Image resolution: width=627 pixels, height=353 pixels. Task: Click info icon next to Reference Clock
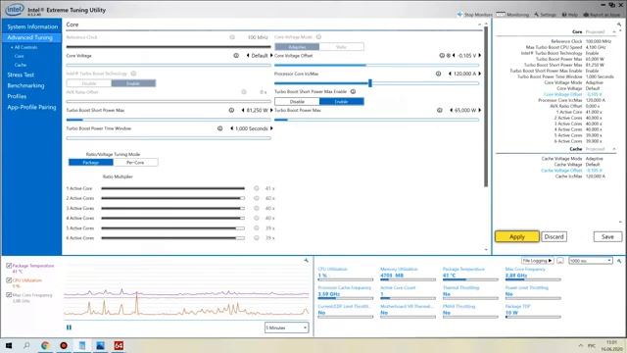click(232, 37)
